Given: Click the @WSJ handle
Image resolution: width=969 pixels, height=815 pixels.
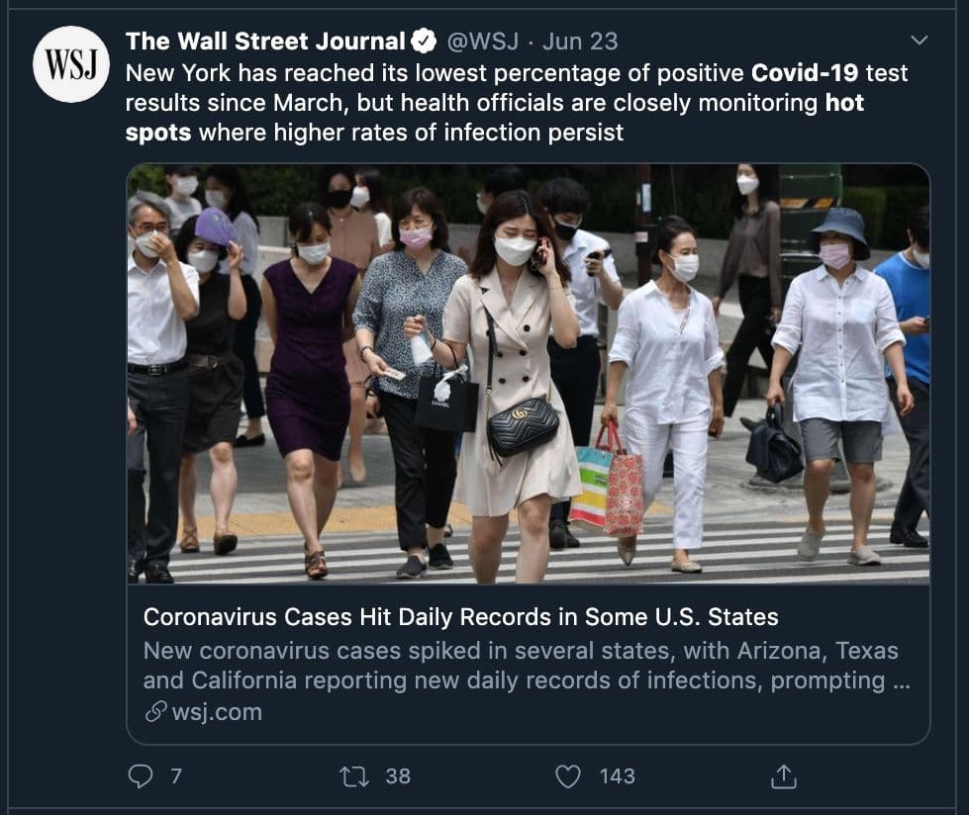Looking at the screenshot, I should 483,42.
